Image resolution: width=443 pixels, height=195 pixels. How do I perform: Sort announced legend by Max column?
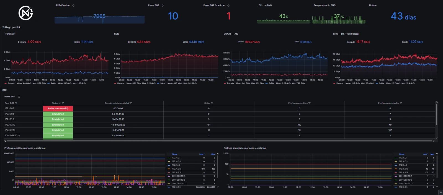[432, 154]
